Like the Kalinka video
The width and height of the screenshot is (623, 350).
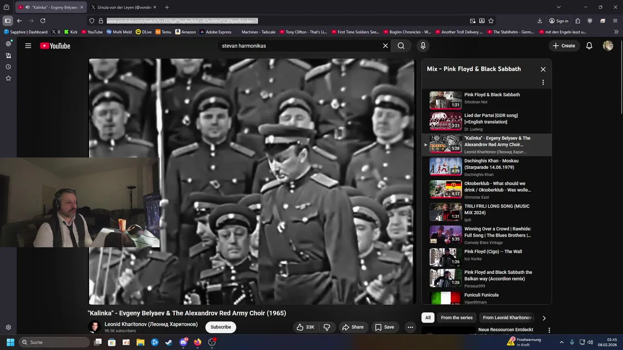coord(305,327)
